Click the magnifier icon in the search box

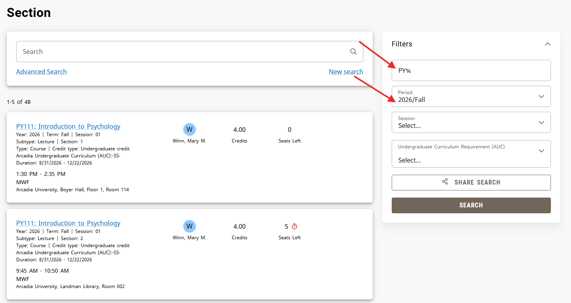[353, 52]
